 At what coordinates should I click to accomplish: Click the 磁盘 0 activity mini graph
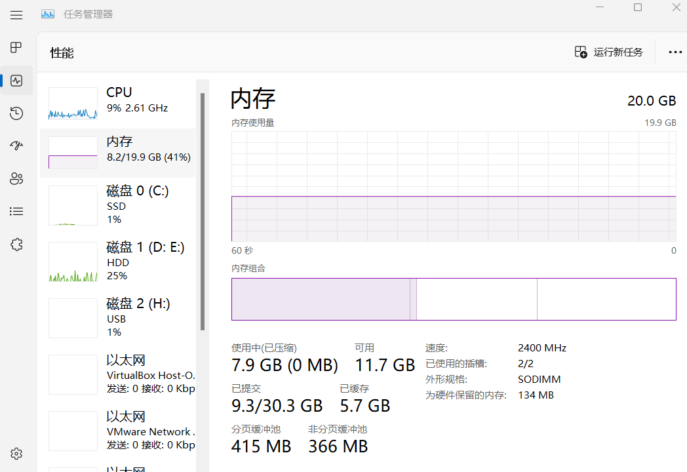[x=73, y=206]
